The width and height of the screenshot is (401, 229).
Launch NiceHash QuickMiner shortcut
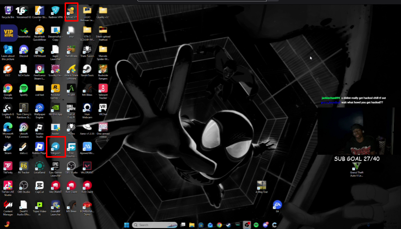[x=39, y=33]
